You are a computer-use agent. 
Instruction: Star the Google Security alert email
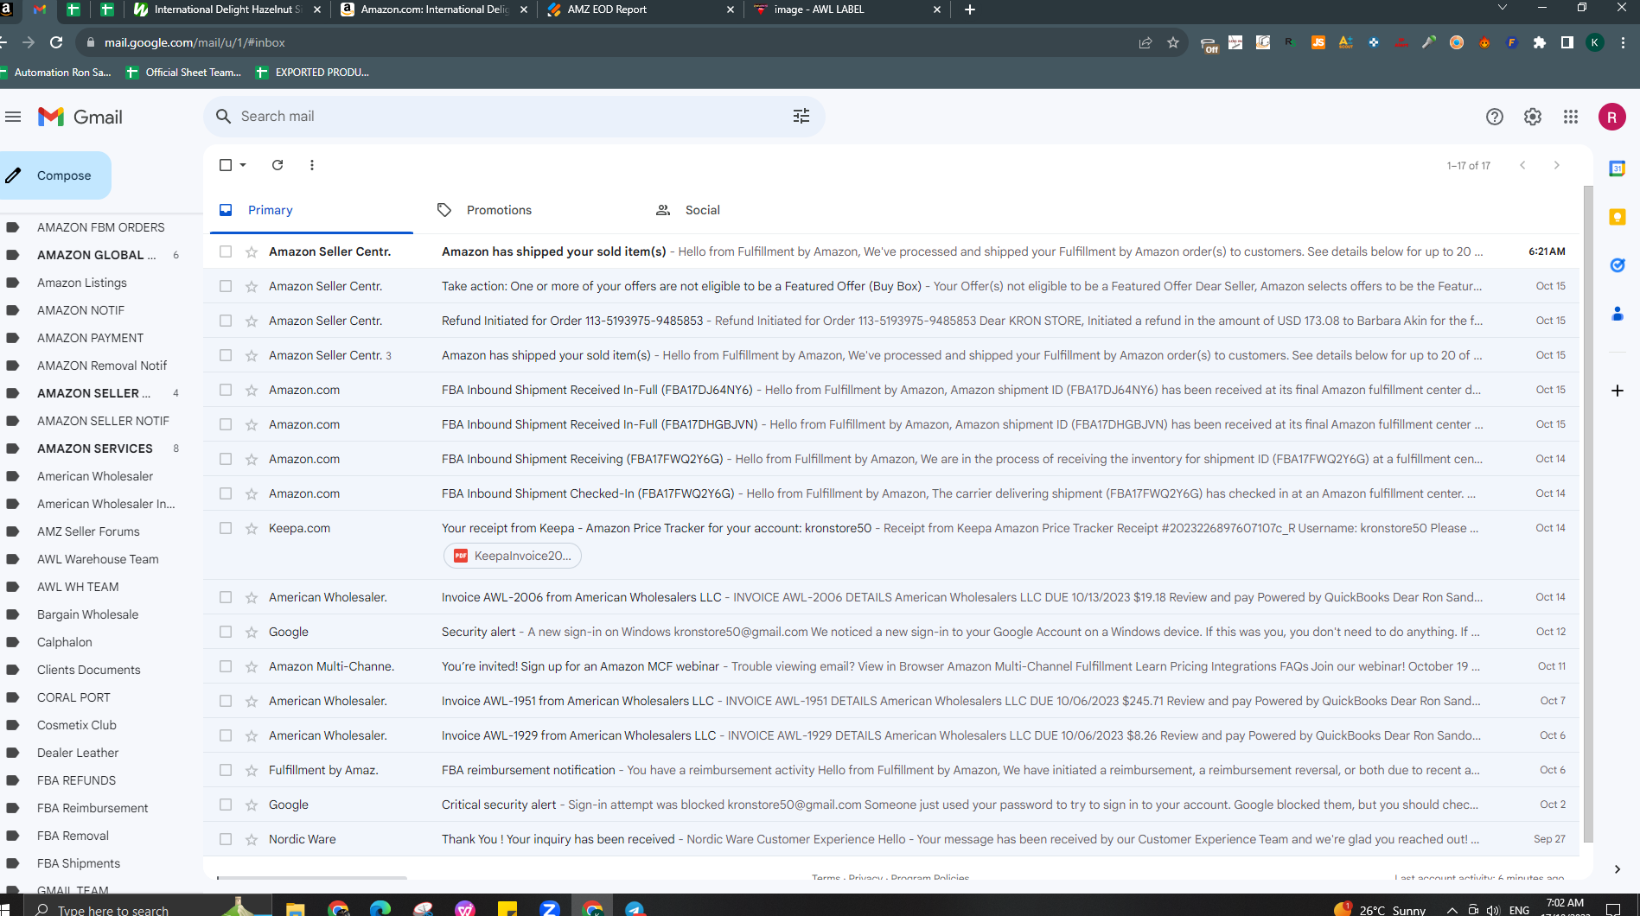[252, 632]
